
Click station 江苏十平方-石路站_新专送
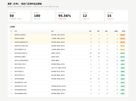tap(58, 68)
